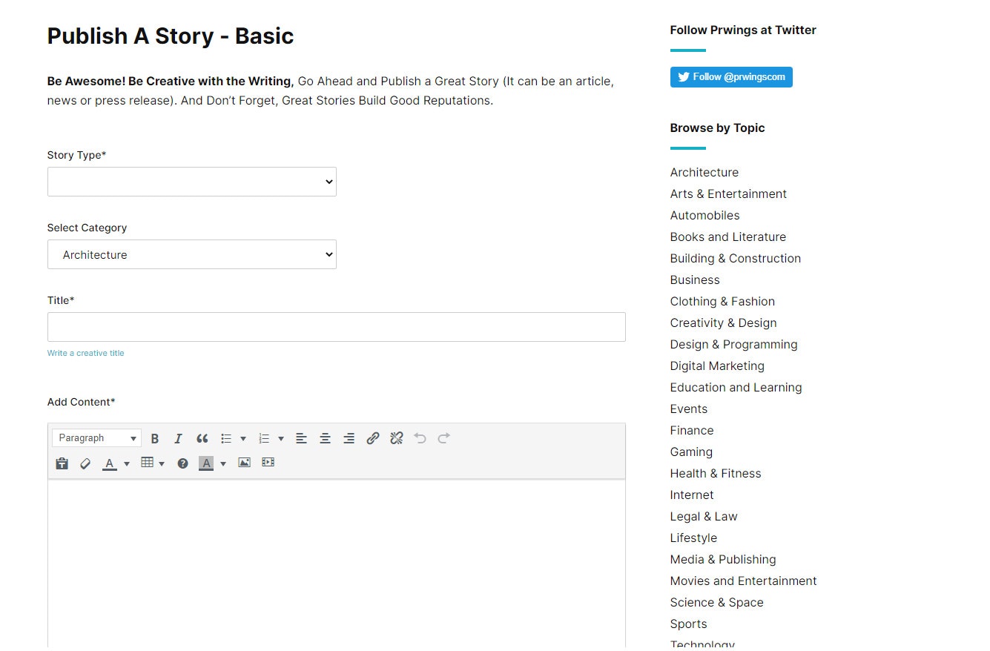Viewport: 990px width, 651px height.
Task: Open the Select Category dropdown
Action: click(x=192, y=254)
